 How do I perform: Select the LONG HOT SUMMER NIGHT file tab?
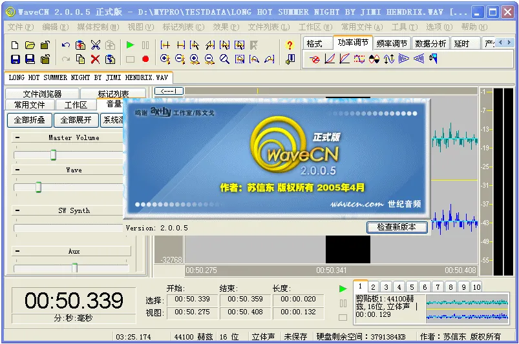[x=88, y=77]
